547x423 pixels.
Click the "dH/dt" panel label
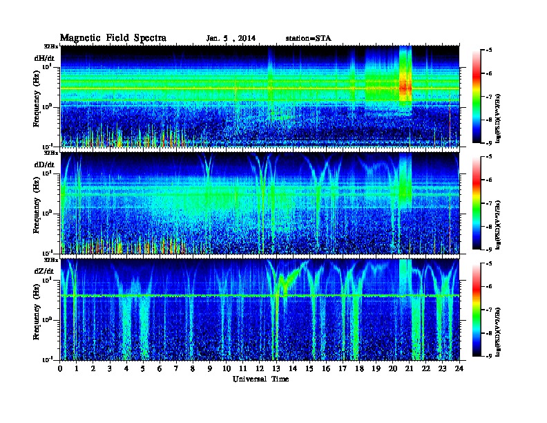(44, 58)
